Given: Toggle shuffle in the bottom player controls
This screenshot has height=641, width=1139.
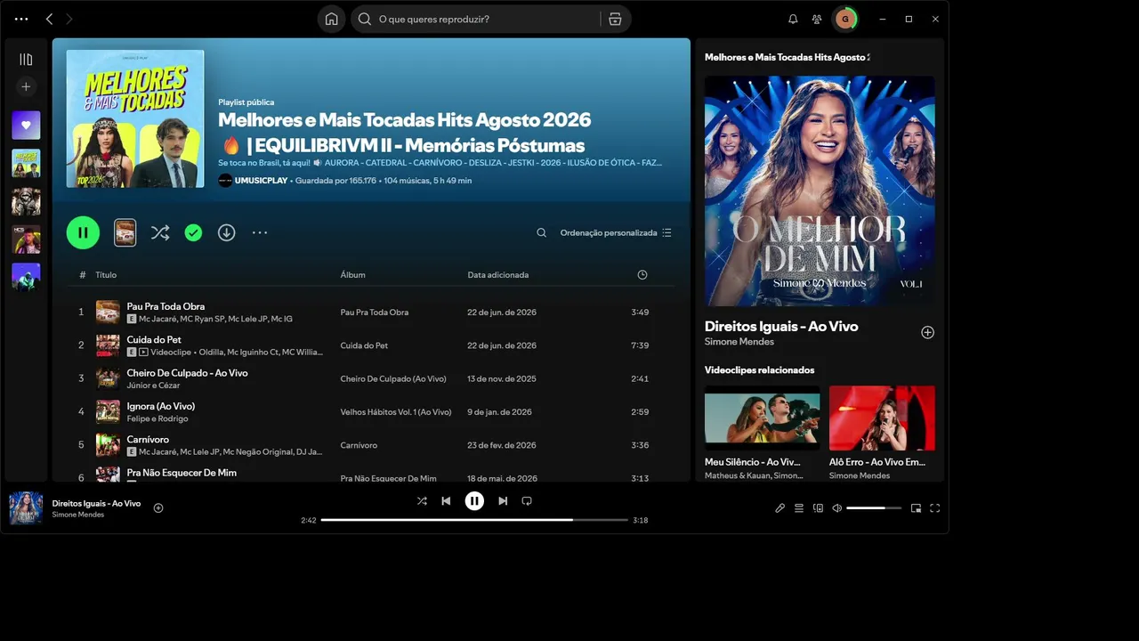Looking at the screenshot, I should 422,501.
